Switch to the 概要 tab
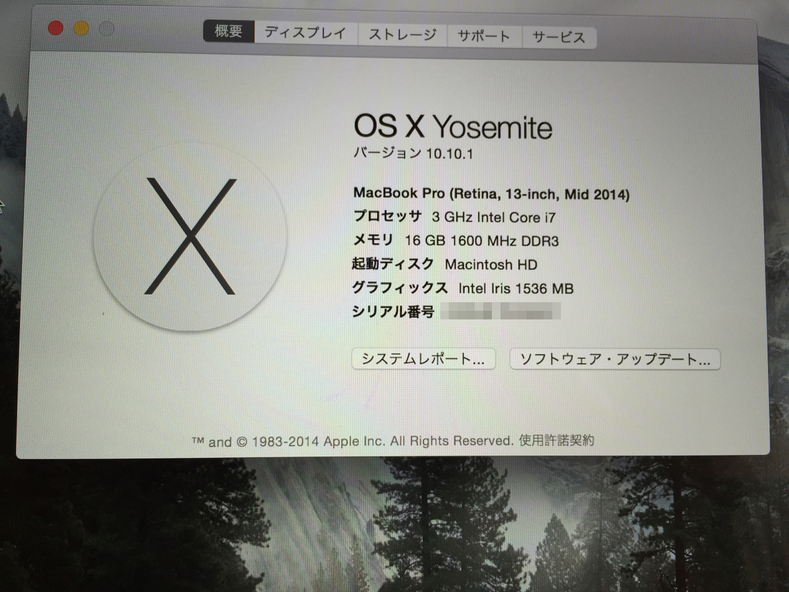 (x=229, y=31)
